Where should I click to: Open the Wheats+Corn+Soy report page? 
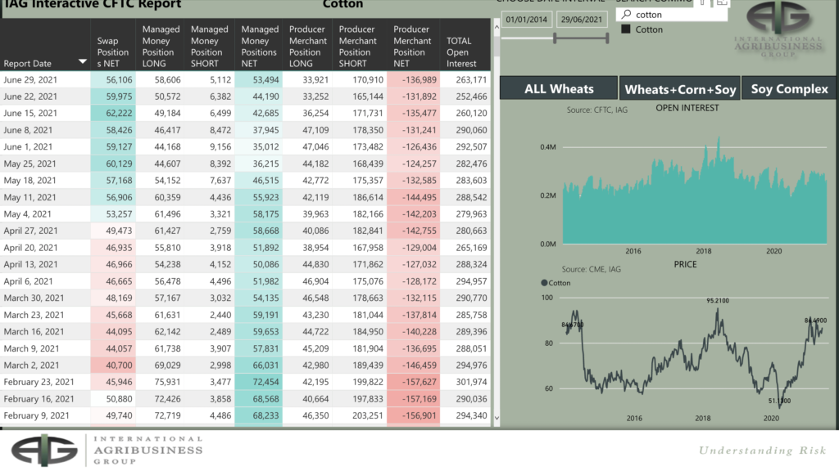(x=680, y=89)
